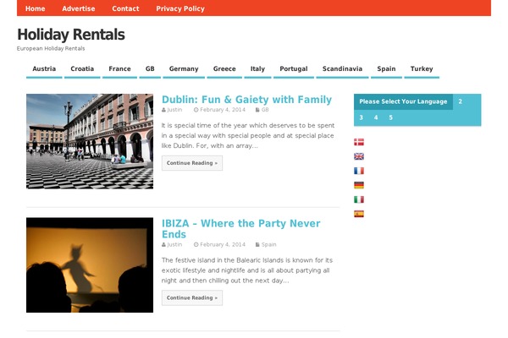
Task: Open the Spain category in navigation
Action: coord(386,69)
